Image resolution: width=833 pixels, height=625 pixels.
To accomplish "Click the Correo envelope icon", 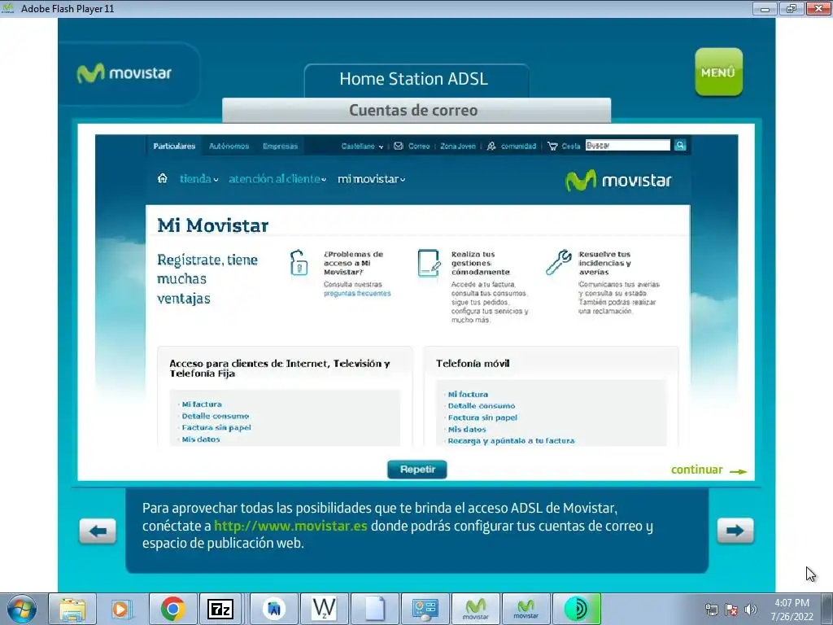I will (399, 146).
